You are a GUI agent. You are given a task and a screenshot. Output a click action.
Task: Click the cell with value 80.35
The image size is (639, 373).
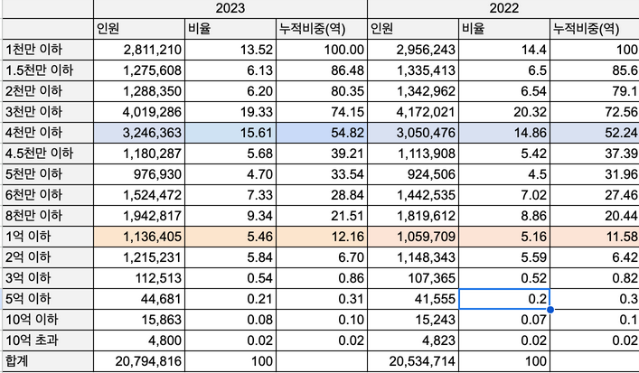point(322,91)
